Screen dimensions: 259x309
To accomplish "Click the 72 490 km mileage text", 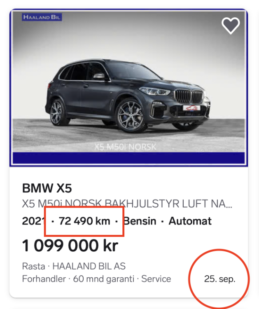I will [x=84, y=221].
